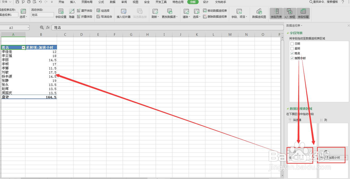The width and height of the screenshot is (350, 179).
Task: Click 移动数据透视表 (Move PivotTable)
Action: click(215, 11)
